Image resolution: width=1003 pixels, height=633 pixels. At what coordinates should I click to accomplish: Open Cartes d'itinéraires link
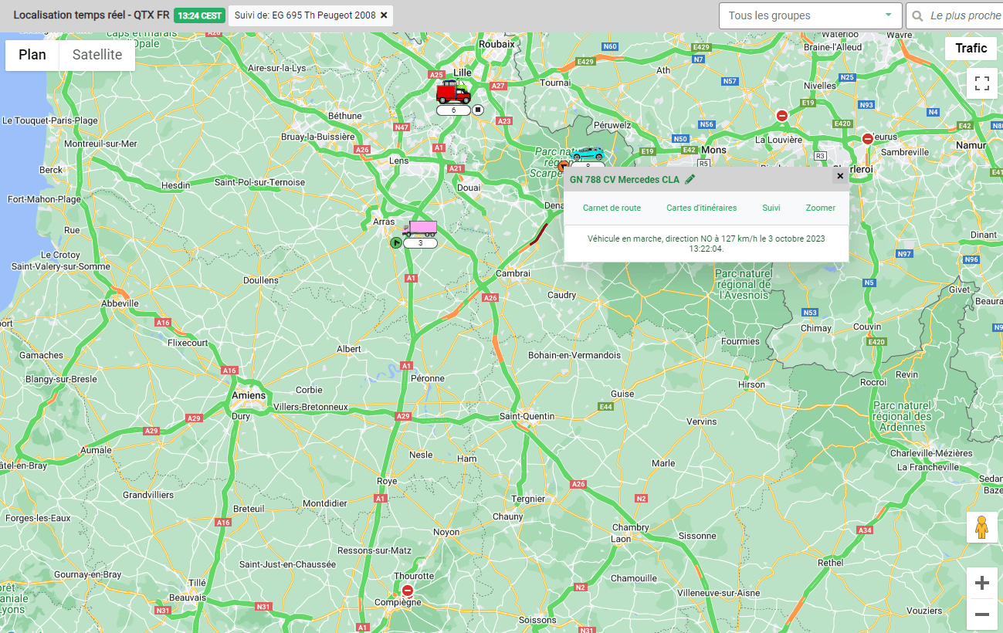[702, 208]
